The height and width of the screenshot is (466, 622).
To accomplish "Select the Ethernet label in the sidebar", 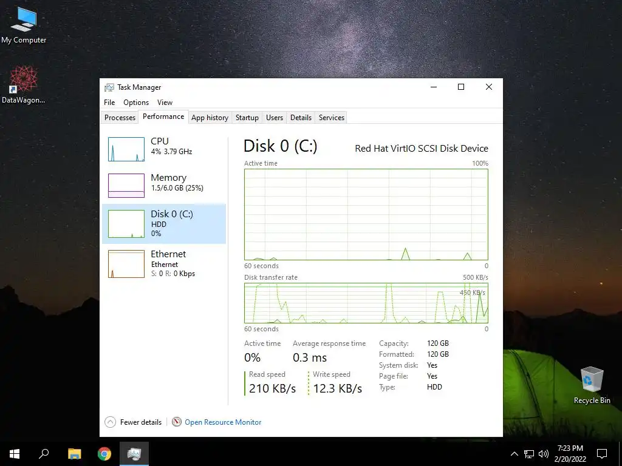I will point(168,254).
